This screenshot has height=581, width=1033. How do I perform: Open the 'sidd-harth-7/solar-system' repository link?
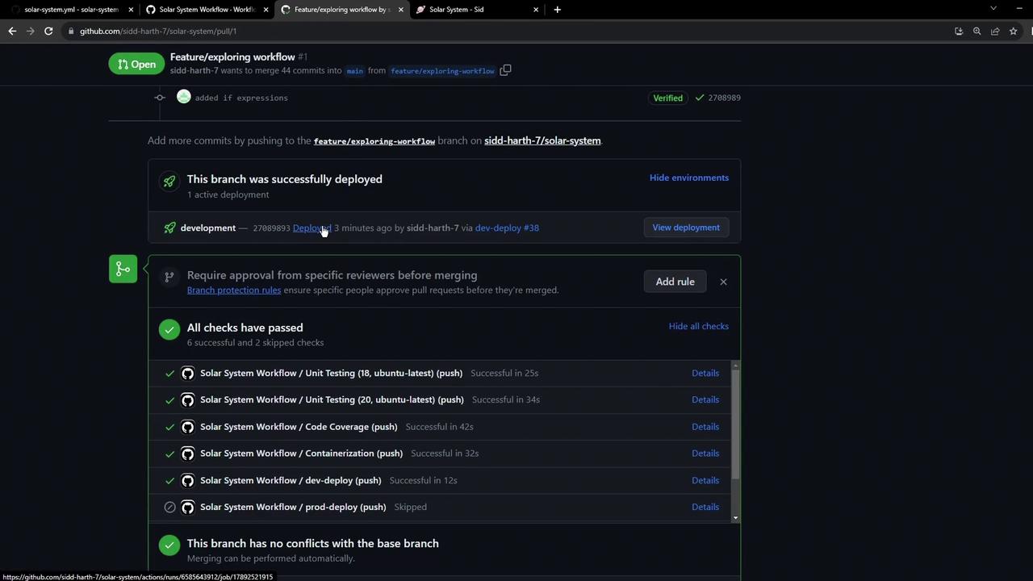542,140
